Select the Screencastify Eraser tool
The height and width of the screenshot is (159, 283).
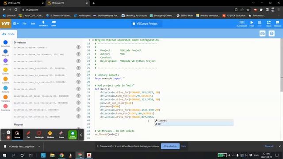61,135
